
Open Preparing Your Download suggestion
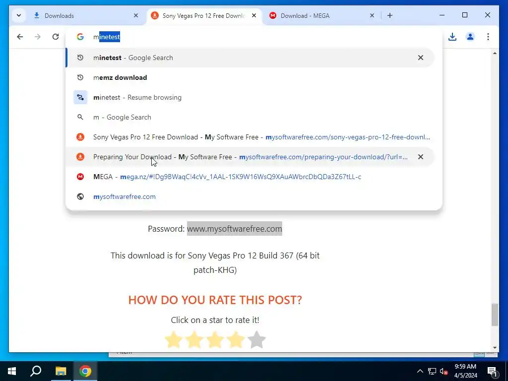pos(250,157)
